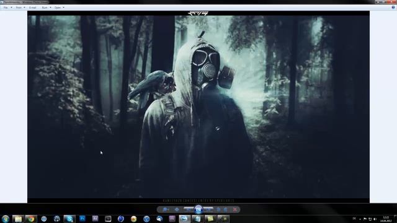Expand the Open dropdown arrow
The image size is (397, 223).
coord(63,7)
